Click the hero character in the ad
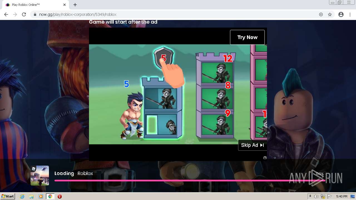This screenshot has width=356, height=200. 132,116
